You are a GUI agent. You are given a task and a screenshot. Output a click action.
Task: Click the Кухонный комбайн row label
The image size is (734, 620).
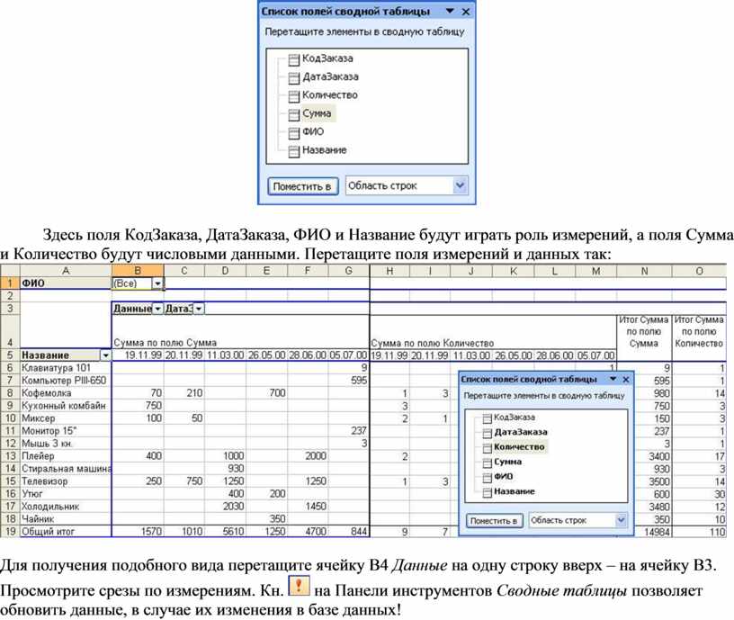point(63,406)
